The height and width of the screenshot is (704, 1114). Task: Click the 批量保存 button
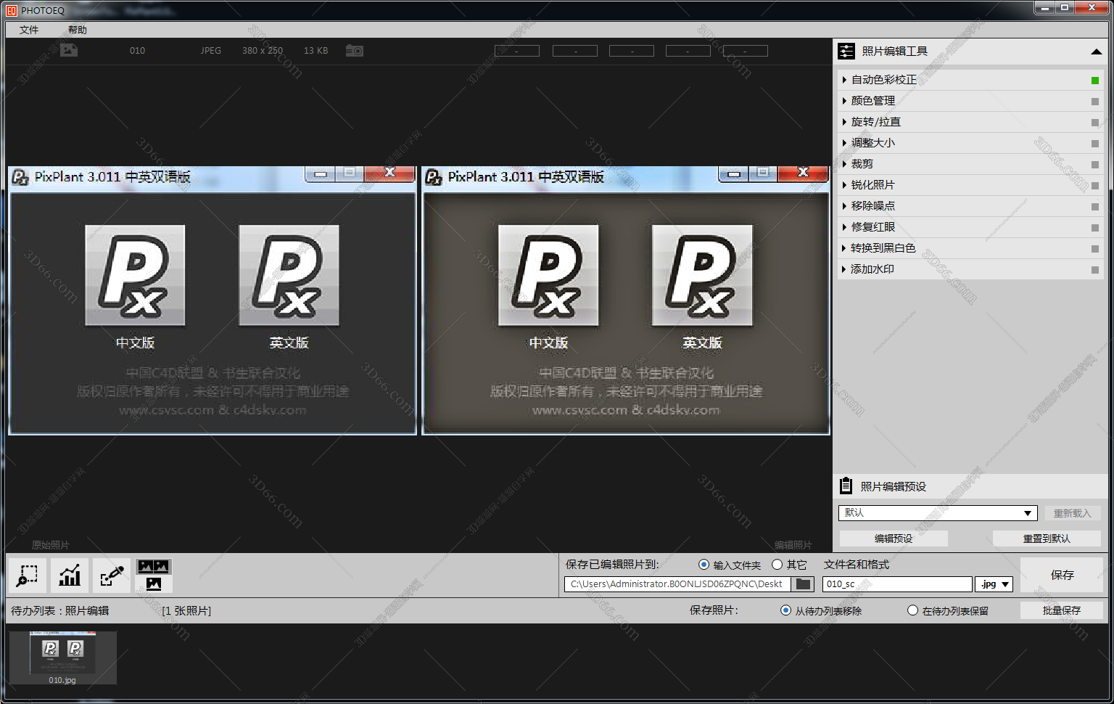point(1062,610)
